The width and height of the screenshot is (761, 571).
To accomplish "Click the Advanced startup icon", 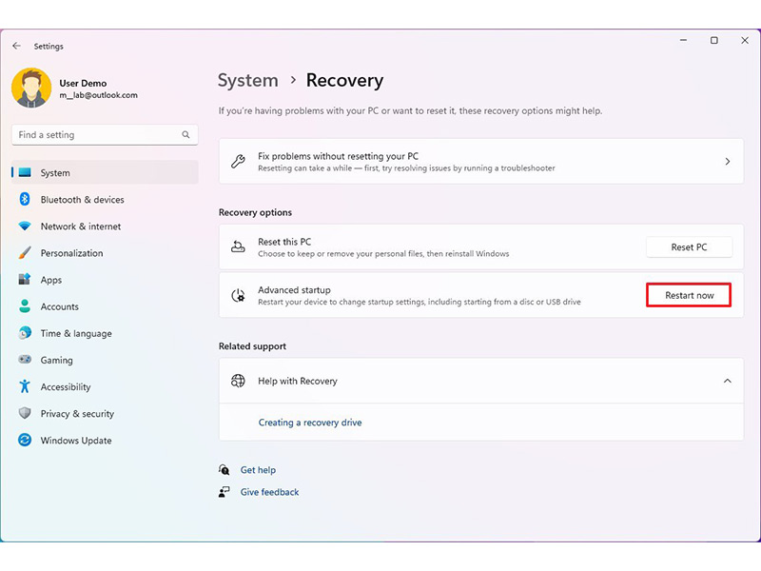I will point(238,295).
